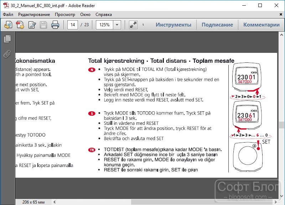Click the Adobe PDF icon in title bar
285x205 pixels.
[6, 5]
